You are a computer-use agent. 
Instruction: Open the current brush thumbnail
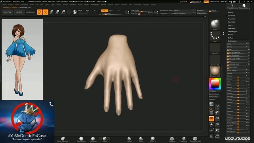pyautogui.click(x=215, y=24)
